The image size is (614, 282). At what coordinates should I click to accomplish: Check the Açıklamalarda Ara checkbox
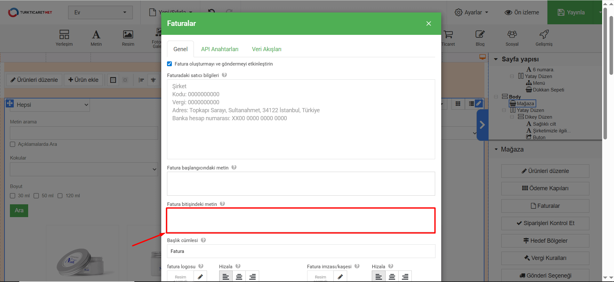coord(13,144)
